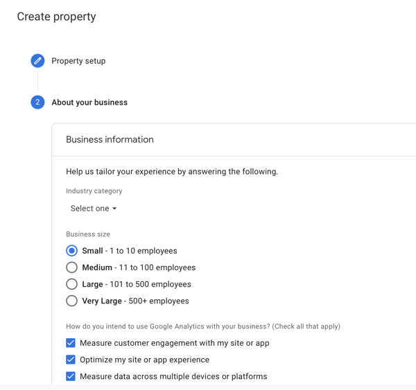Click the Industry category field label
The width and height of the screenshot is (416, 390).
[94, 191]
